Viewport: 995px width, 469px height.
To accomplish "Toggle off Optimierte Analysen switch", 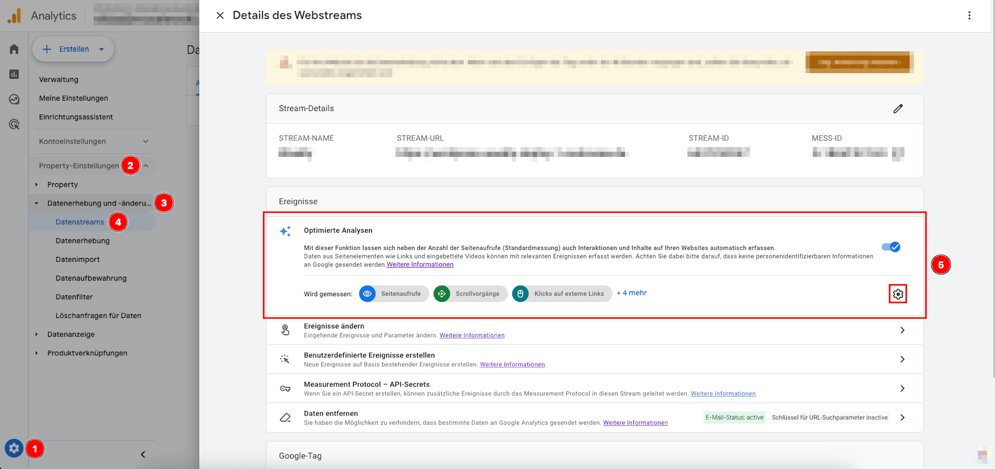I will [x=891, y=247].
